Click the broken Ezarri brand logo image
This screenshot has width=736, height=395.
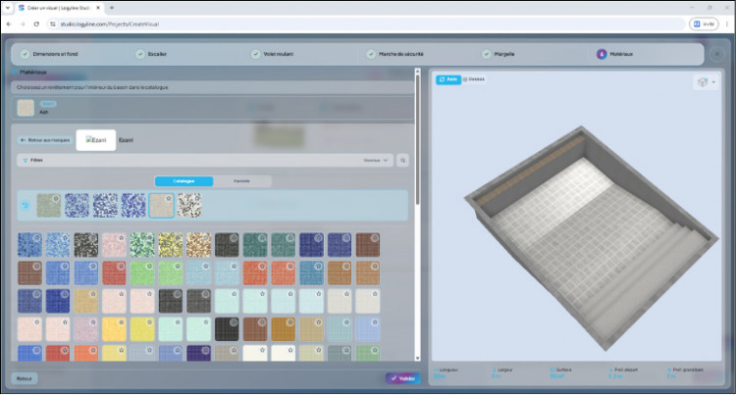pos(96,140)
